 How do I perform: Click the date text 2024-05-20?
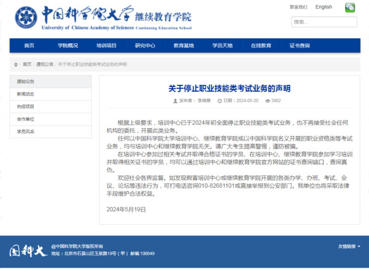247,101
